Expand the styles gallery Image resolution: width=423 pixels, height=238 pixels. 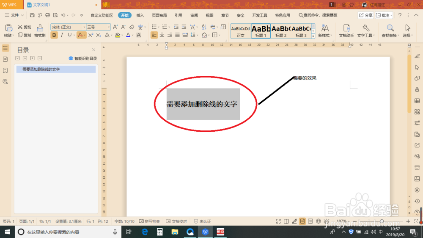coord(313,36)
